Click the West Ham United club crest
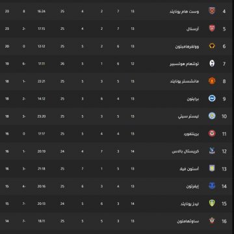The height and width of the screenshot is (234, 234). click(x=212, y=11)
